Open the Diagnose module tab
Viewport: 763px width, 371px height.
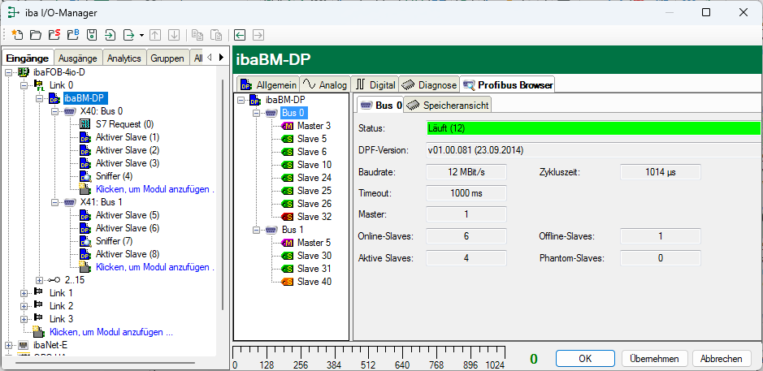coord(429,84)
